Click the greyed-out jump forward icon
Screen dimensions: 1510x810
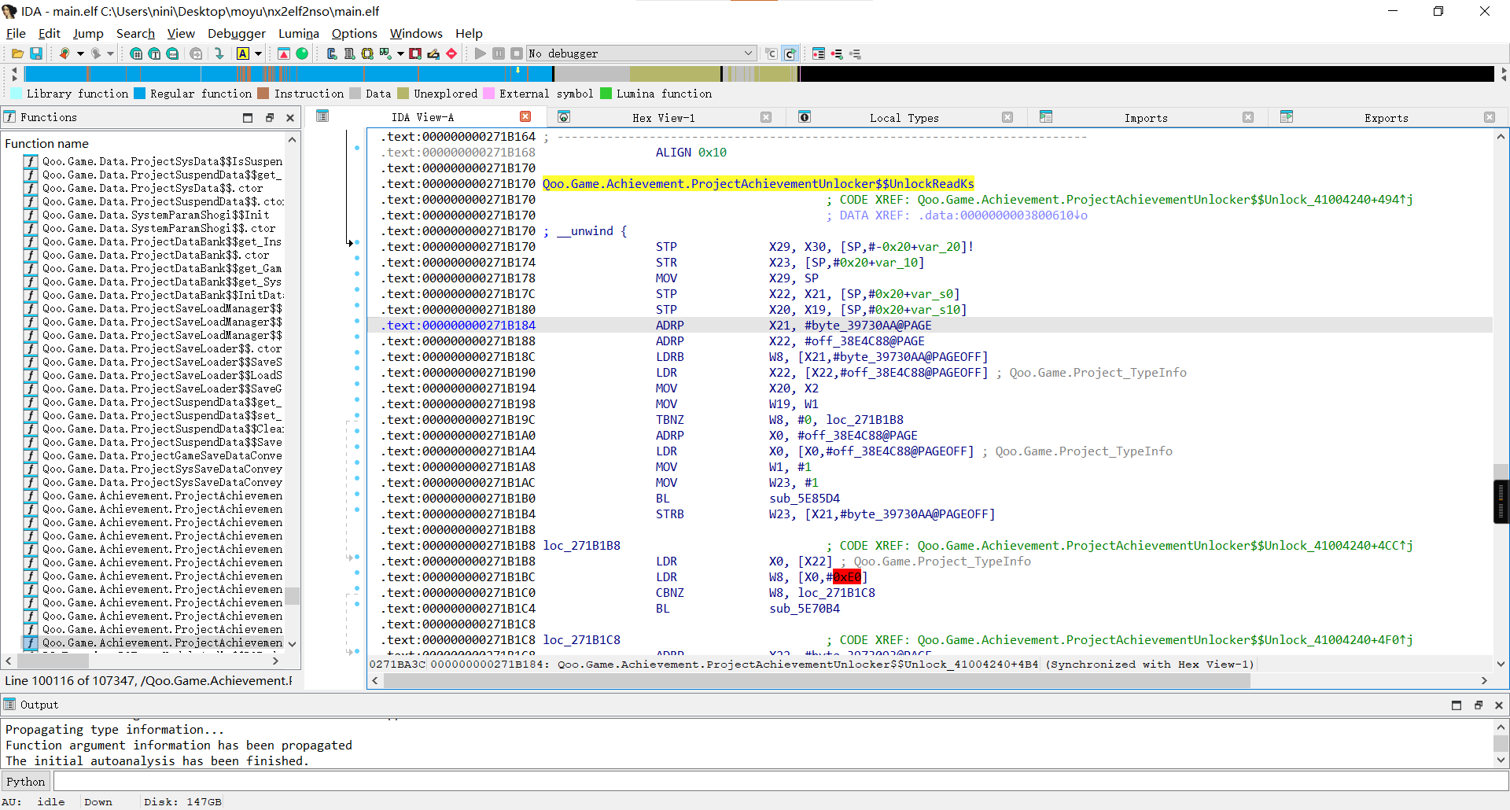(95, 53)
